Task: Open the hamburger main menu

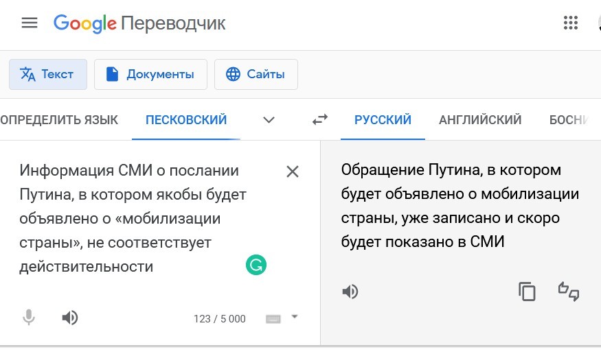Action: click(x=30, y=23)
